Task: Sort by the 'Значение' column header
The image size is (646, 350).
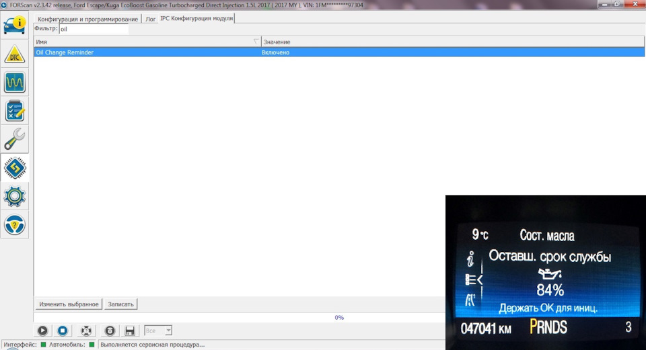Action: point(453,42)
